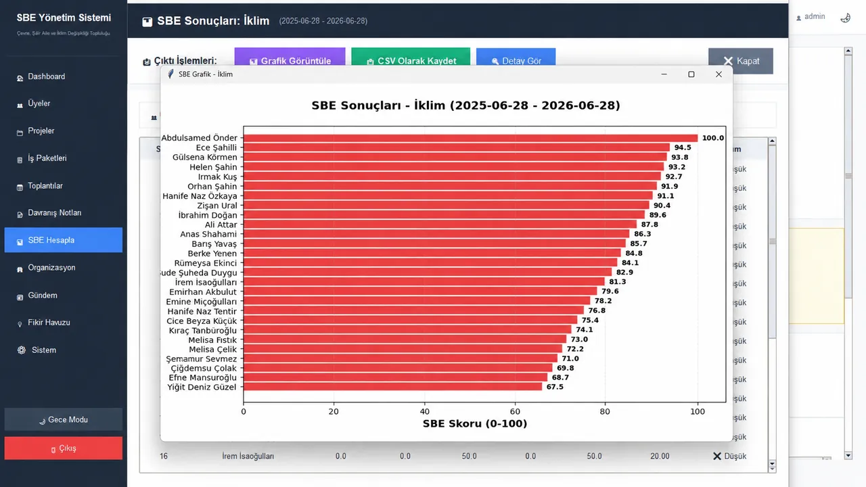The image size is (866, 487).
Task: Click the Kapat button
Action: 740,61
